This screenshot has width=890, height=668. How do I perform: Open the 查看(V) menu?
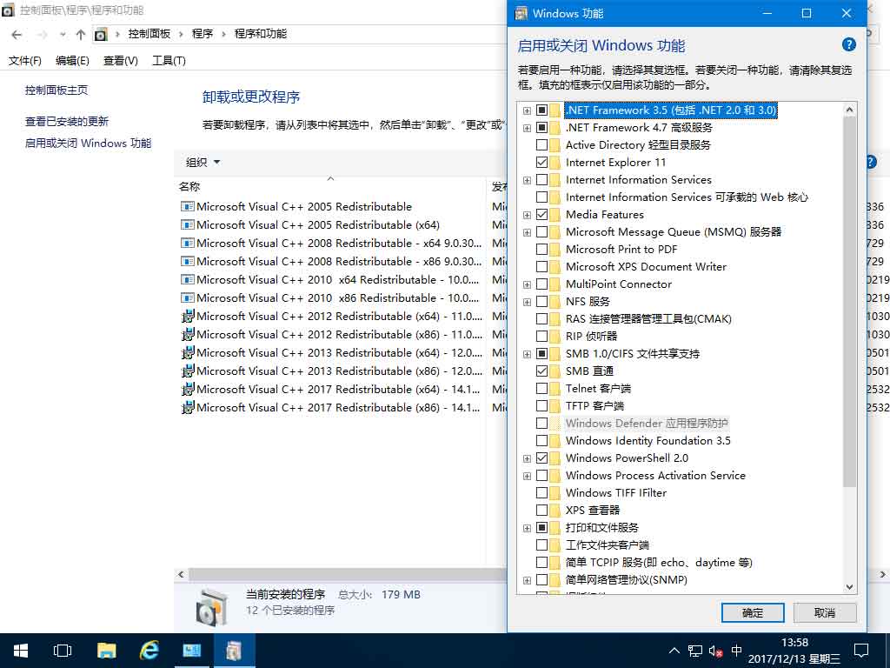(121, 61)
